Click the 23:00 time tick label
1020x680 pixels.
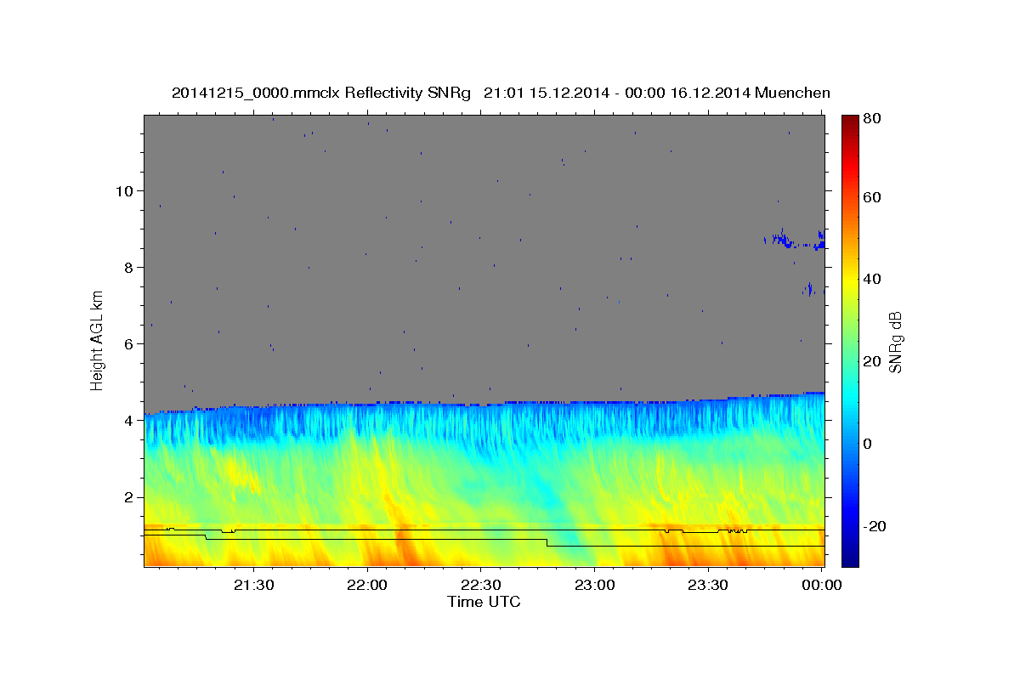(595, 585)
